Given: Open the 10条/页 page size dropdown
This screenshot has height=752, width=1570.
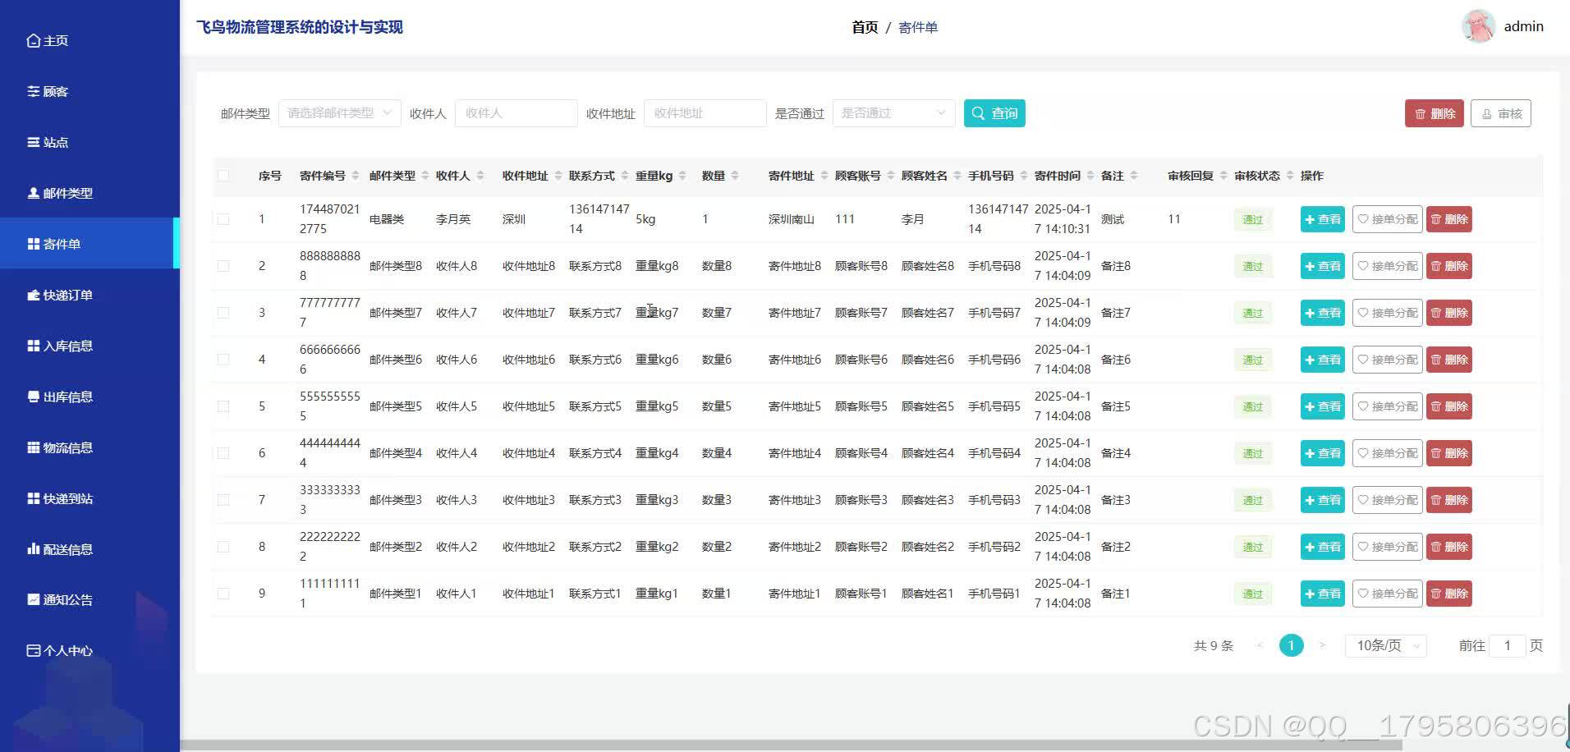Looking at the screenshot, I should (1386, 645).
